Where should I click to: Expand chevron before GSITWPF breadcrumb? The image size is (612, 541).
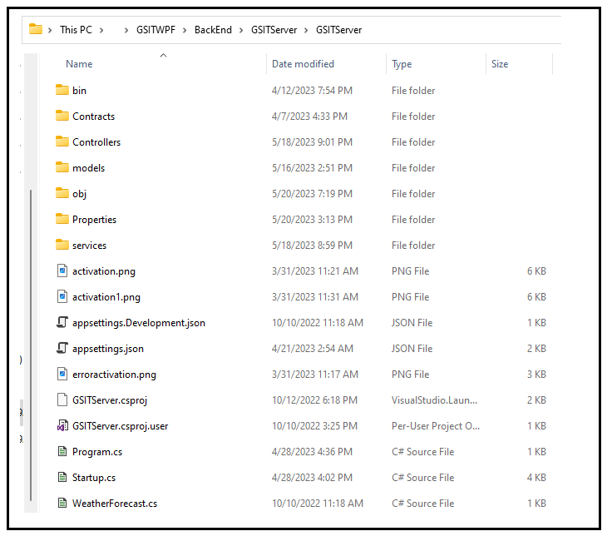[126, 30]
